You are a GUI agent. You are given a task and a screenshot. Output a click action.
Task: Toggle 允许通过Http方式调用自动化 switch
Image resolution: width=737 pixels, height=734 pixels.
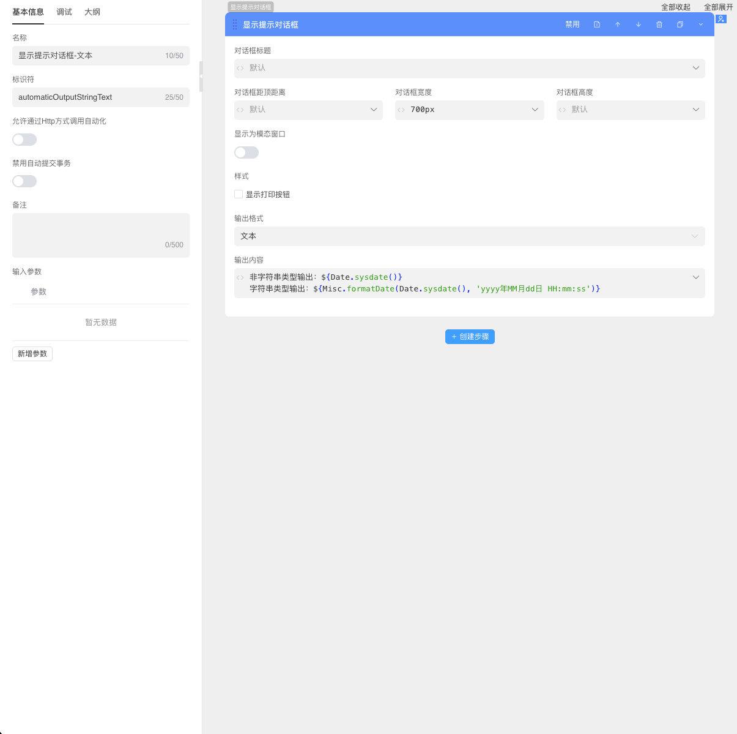pyautogui.click(x=24, y=140)
